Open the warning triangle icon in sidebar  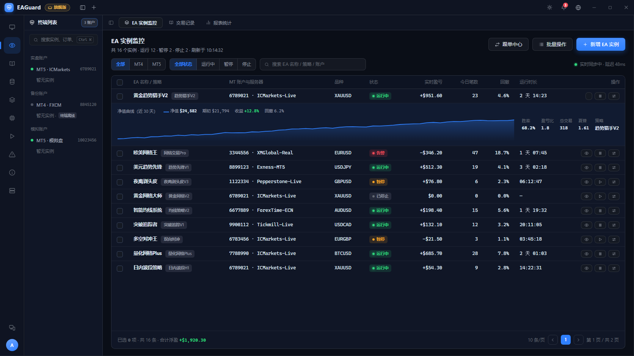pyautogui.click(x=12, y=154)
